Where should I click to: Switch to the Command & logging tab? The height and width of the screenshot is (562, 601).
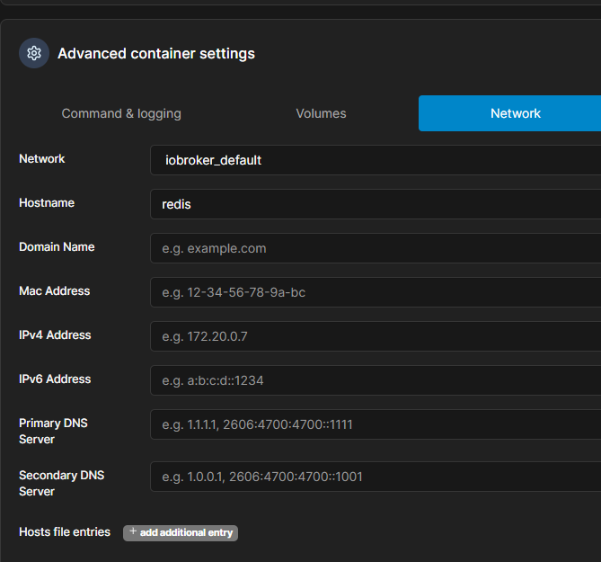[121, 113]
